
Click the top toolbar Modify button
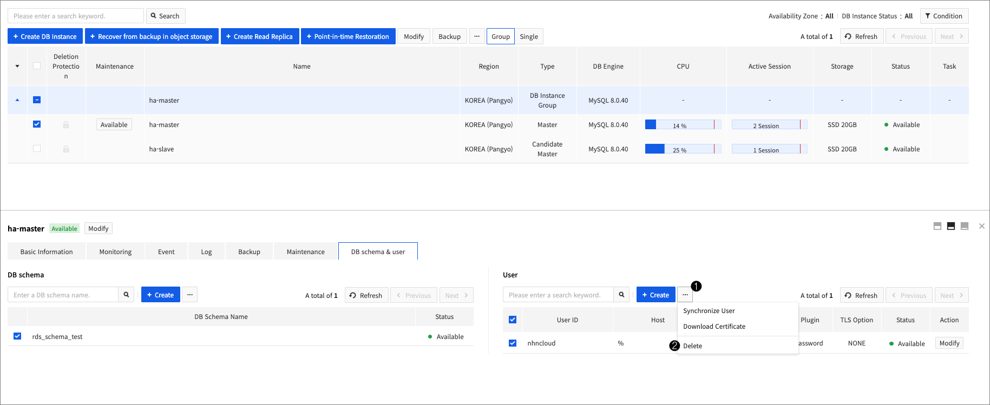point(414,37)
